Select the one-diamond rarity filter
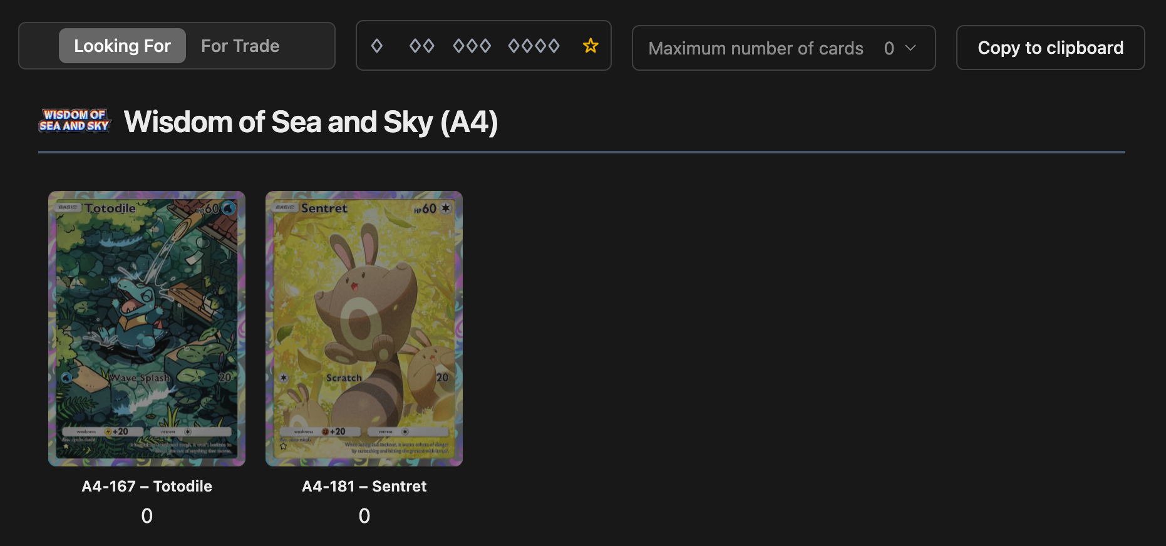 tap(377, 46)
